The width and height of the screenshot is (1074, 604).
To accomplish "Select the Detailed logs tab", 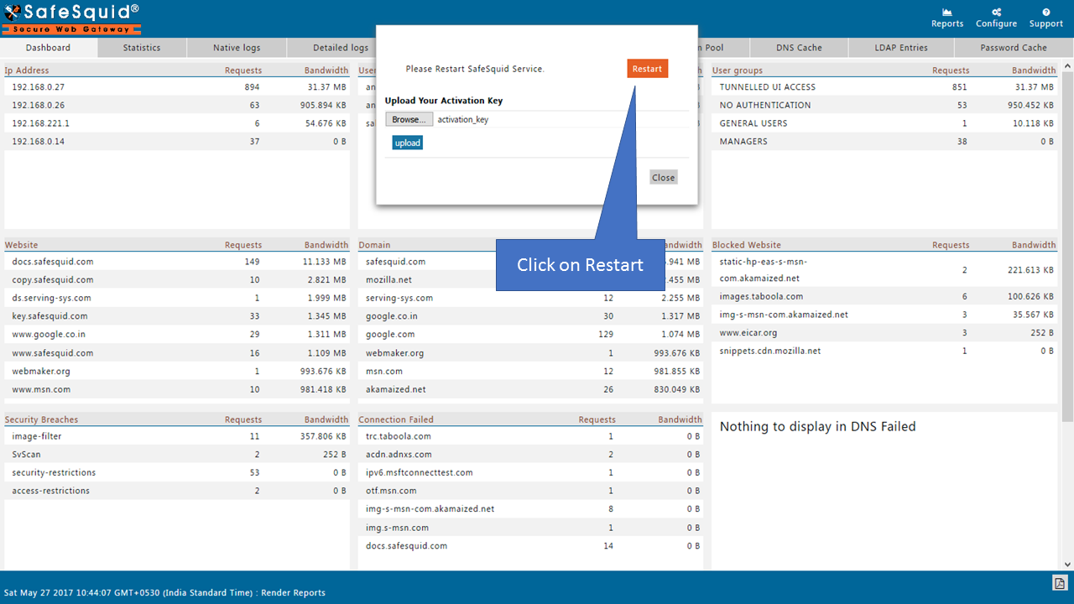I will (340, 48).
